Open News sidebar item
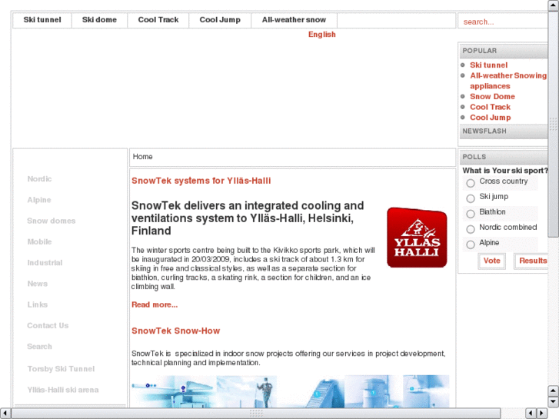This screenshot has width=559, height=419. pyautogui.click(x=38, y=284)
